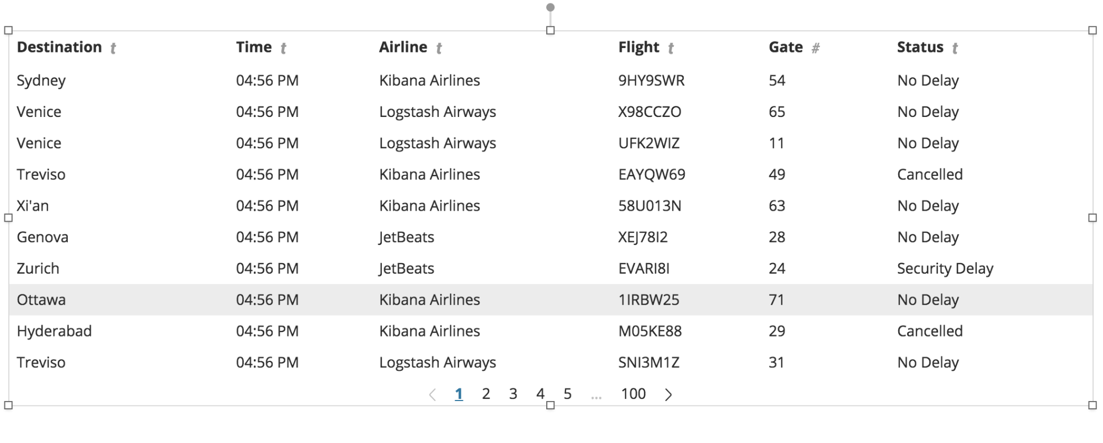Click the text type icon beside Destination
The width and height of the screenshot is (1103, 443).
[113, 49]
